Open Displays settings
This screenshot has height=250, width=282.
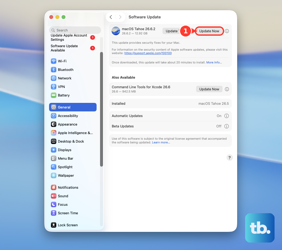pos(73,150)
